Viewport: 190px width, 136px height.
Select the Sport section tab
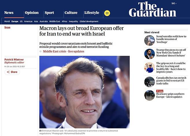[49, 13]
